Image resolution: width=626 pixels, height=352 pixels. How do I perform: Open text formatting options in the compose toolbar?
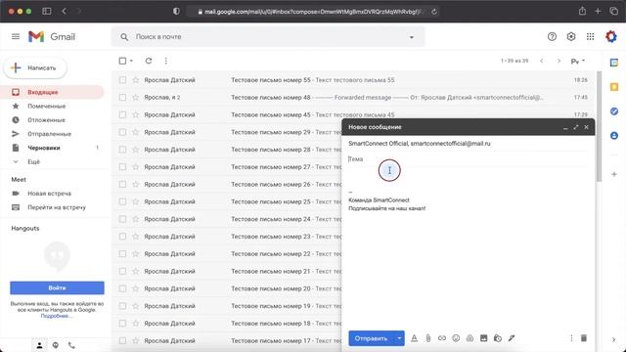tap(414, 338)
